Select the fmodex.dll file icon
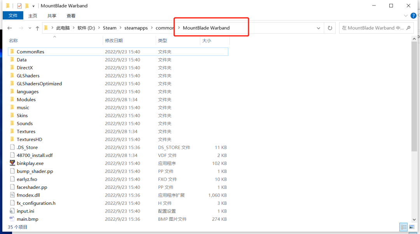Image resolution: width=420 pixels, height=234 pixels. (12, 195)
